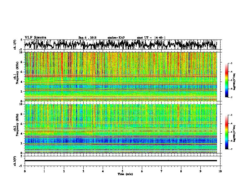Image resolution: width=248 pixels, height=192 pixels.
Task: Click the flat black ch.3 voltage trace
Action: point(121,161)
